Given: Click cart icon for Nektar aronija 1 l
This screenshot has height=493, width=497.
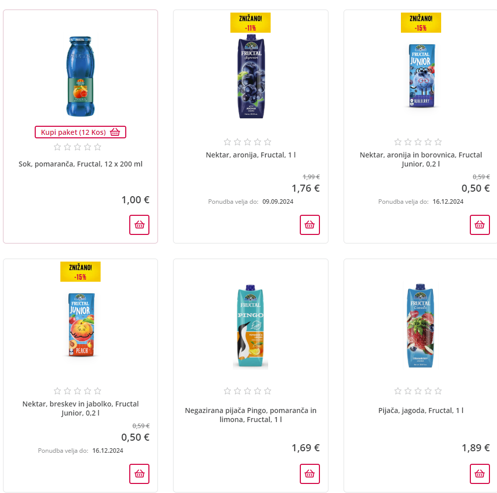Looking at the screenshot, I should tap(310, 225).
